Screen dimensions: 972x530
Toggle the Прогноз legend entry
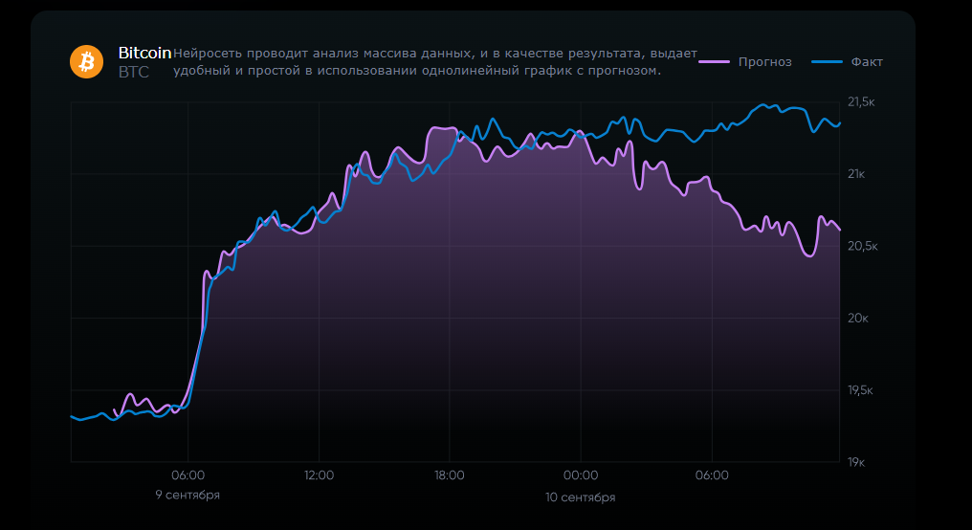coord(745,62)
